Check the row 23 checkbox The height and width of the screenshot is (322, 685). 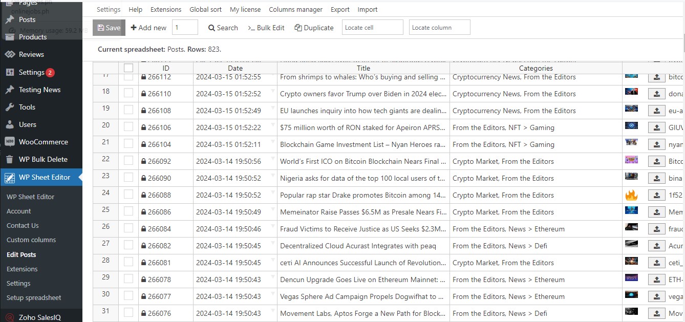point(129,178)
